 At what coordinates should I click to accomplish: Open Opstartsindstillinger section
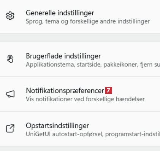click(x=80, y=129)
